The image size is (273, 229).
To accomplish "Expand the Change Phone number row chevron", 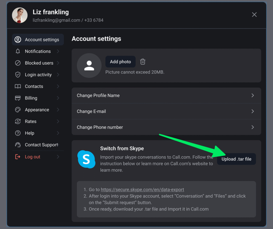I will pyautogui.click(x=252, y=127).
